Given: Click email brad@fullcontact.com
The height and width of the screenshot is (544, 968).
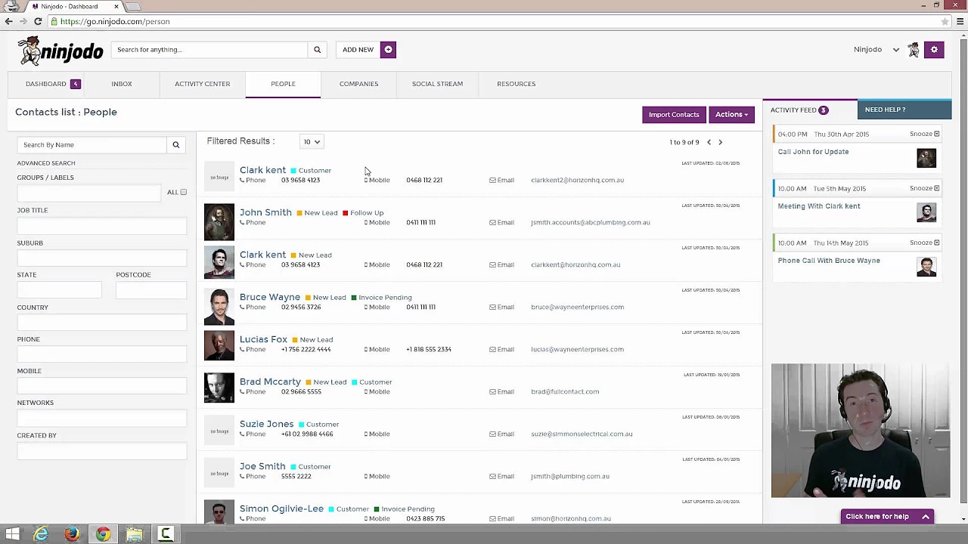Looking at the screenshot, I should [x=565, y=392].
